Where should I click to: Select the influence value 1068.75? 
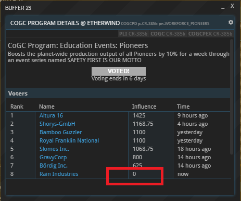[x=143, y=149]
